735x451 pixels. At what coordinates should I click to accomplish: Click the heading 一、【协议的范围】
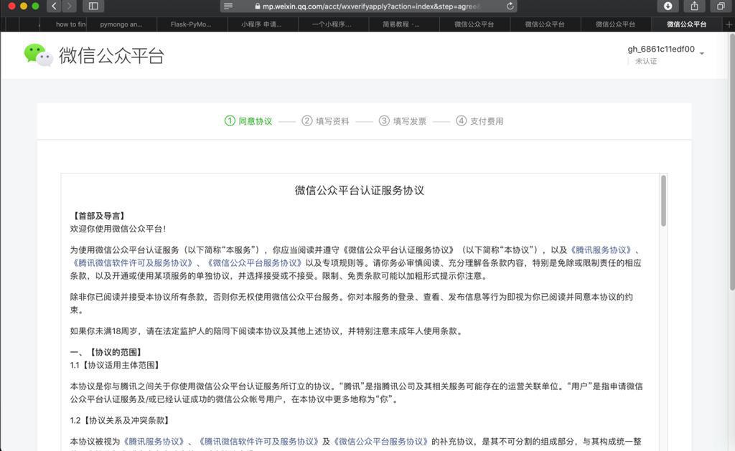[x=106, y=352]
